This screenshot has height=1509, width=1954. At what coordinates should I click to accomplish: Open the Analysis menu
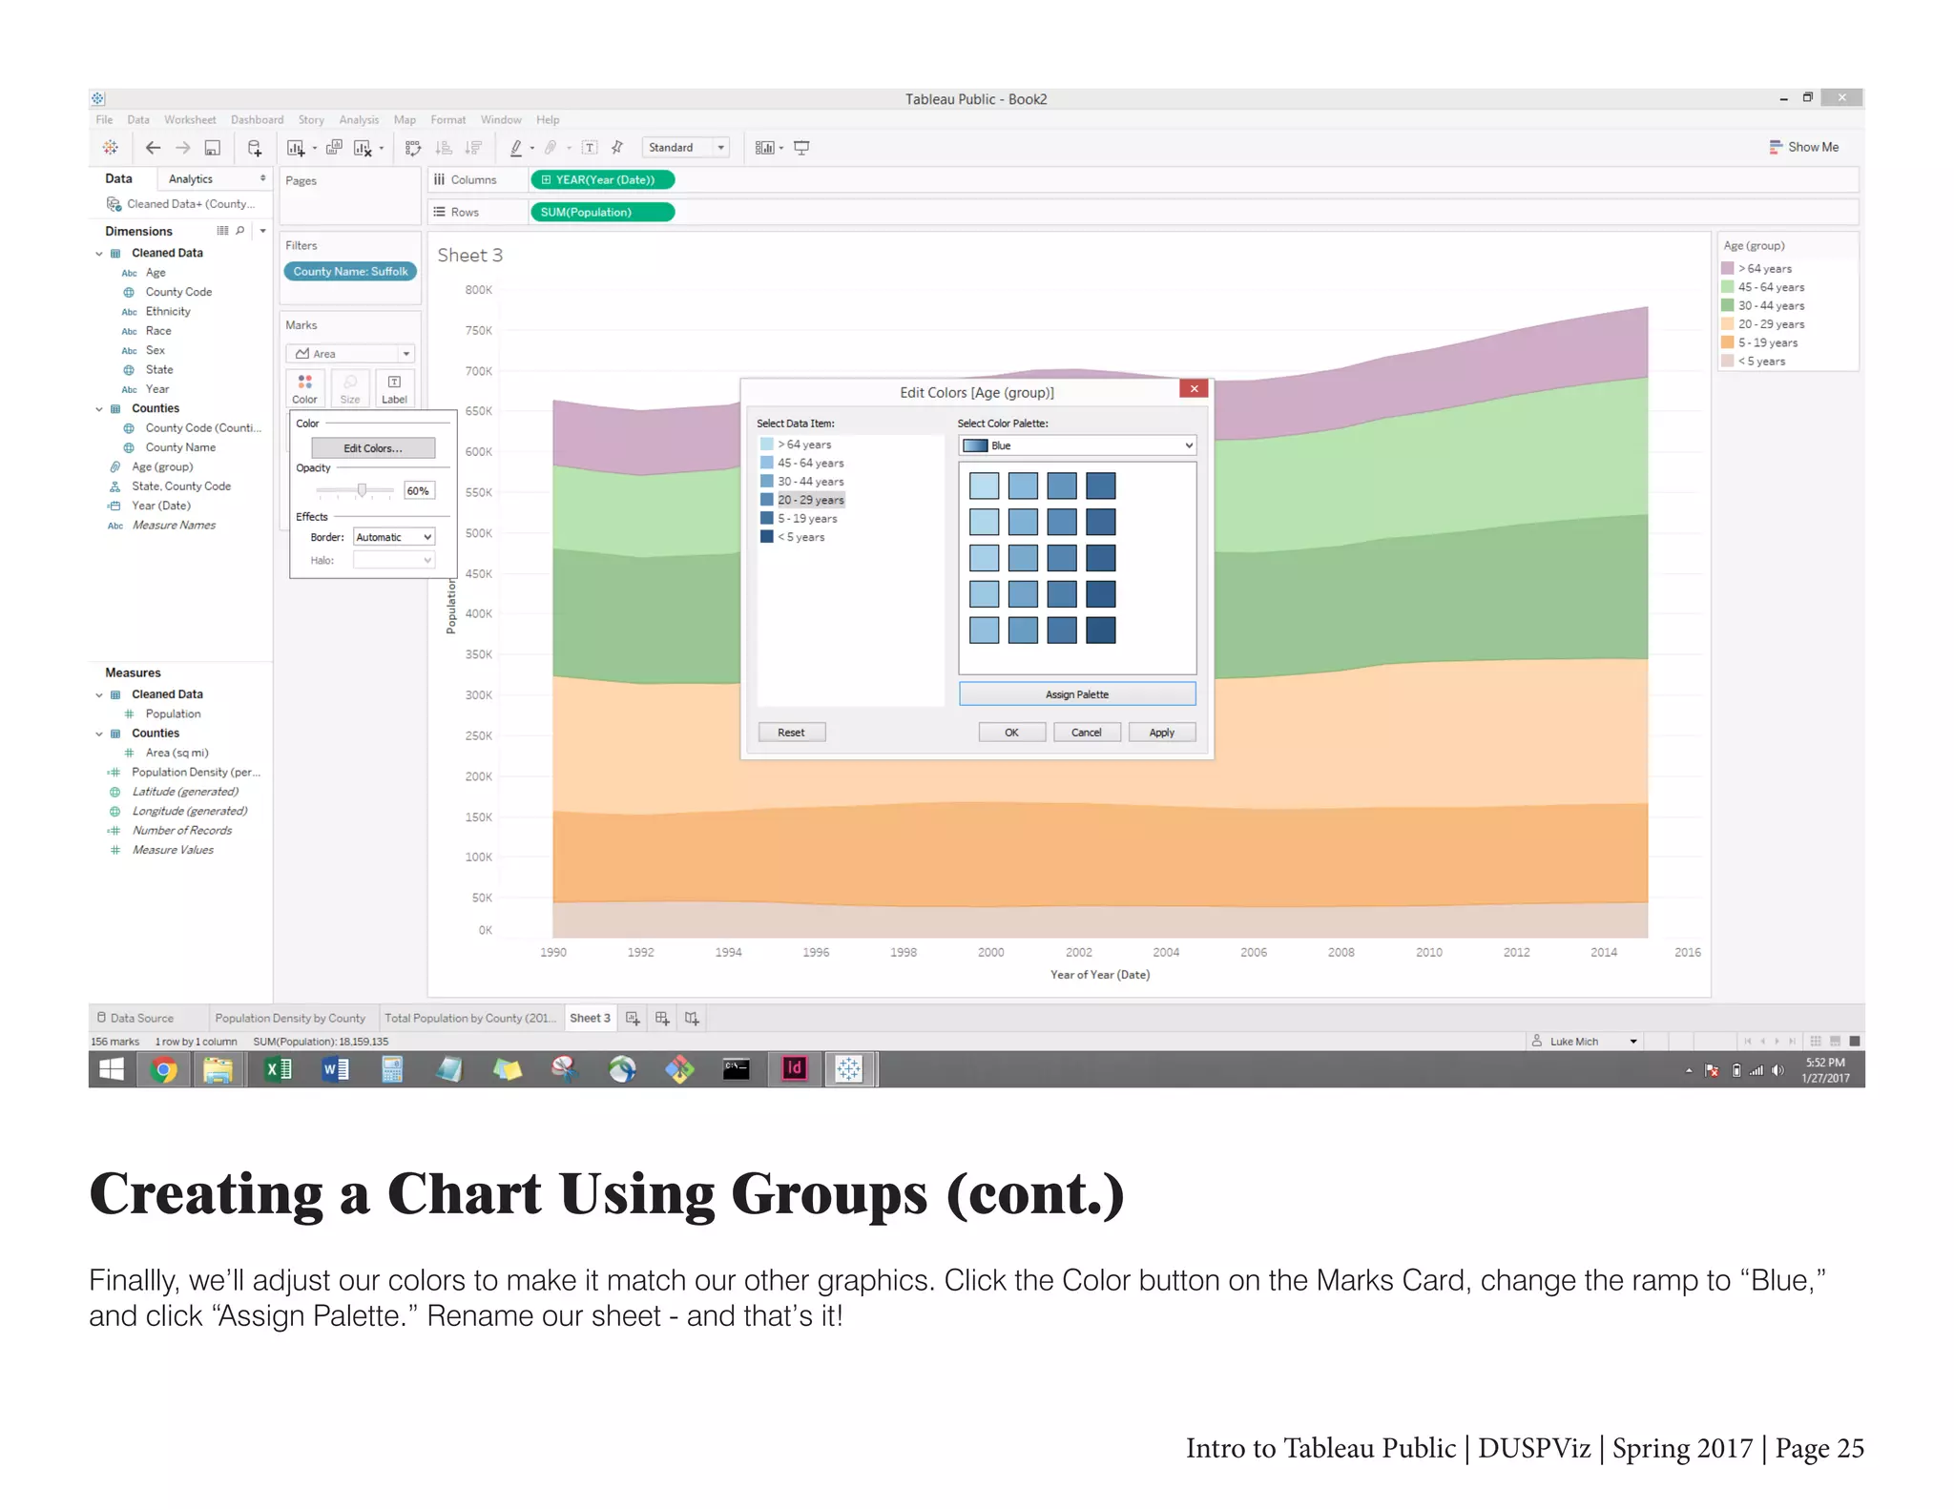[359, 120]
